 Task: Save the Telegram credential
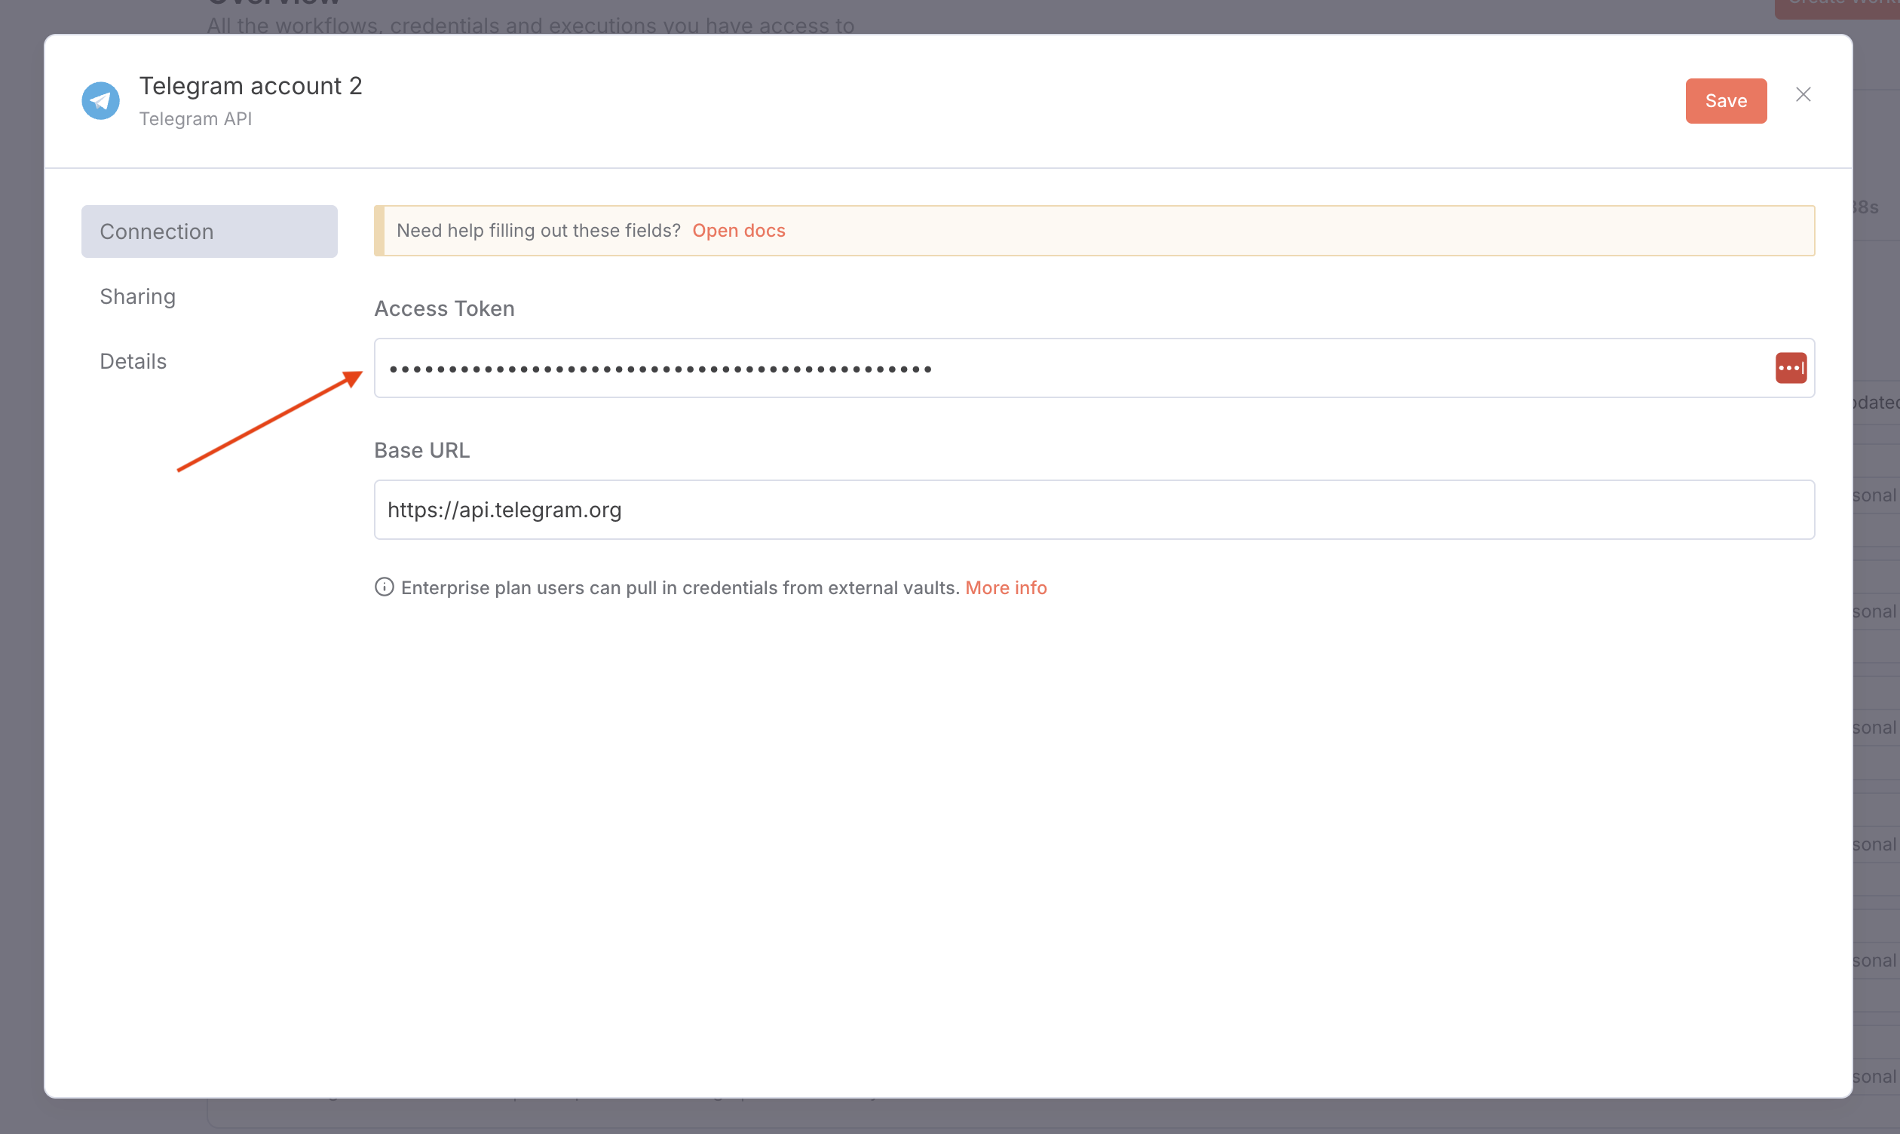coord(1725,101)
